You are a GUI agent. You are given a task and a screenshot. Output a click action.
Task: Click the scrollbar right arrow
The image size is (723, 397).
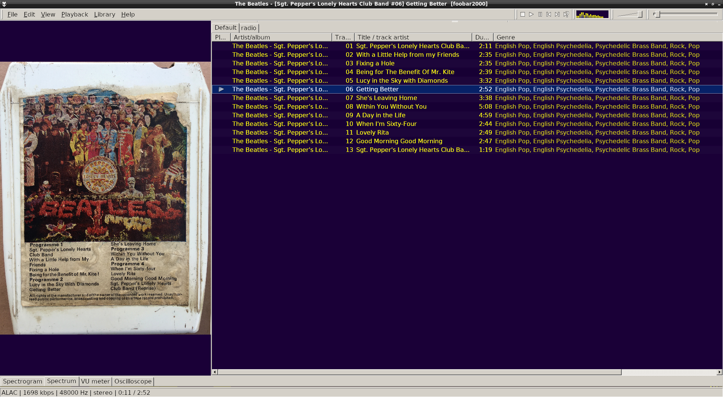click(x=719, y=372)
